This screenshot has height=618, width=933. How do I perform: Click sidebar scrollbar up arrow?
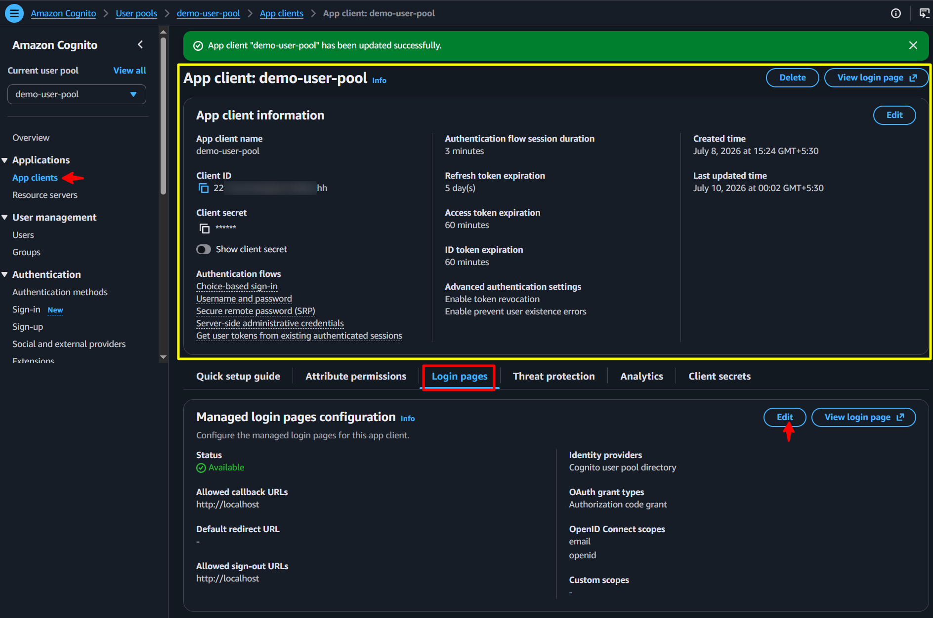(163, 32)
